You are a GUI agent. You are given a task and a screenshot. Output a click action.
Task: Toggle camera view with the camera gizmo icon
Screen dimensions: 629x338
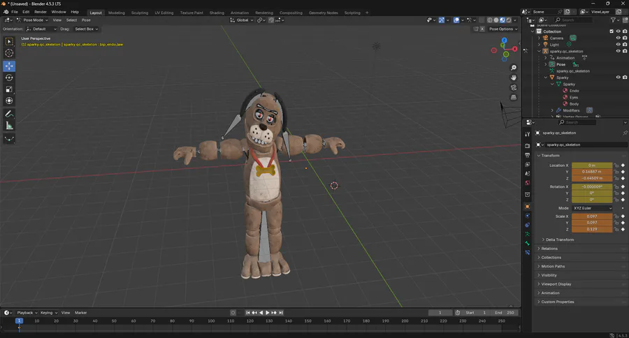[514, 87]
